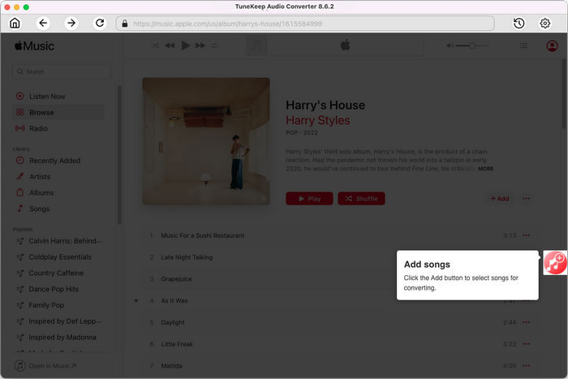Open the Country Caffeine playlist

pyautogui.click(x=56, y=273)
